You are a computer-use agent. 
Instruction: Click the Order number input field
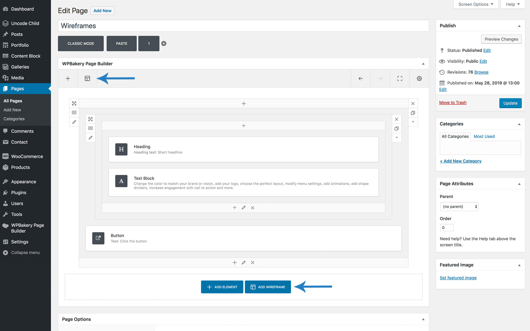[x=446, y=228]
